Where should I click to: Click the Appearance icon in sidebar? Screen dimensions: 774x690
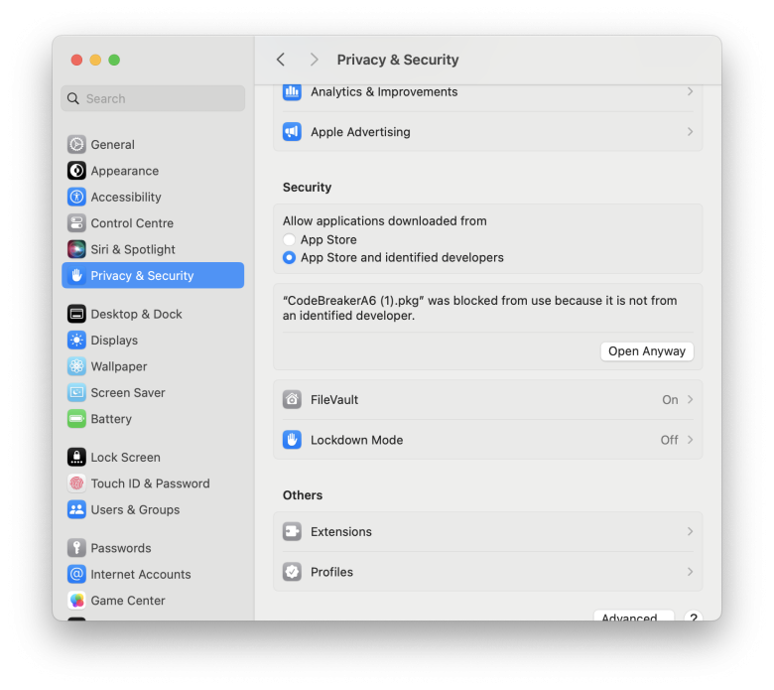pos(76,171)
